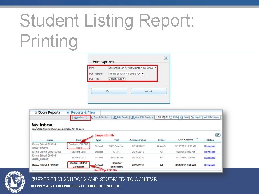
Task: Download the Smarter IAB data file
Action: pos(210,158)
